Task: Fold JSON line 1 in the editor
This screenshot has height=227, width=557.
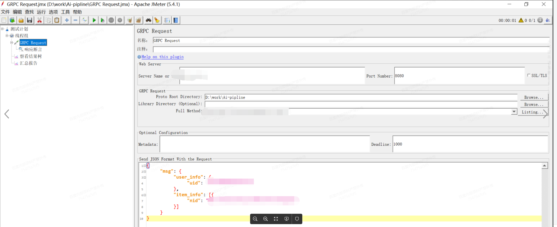Action: [145, 166]
